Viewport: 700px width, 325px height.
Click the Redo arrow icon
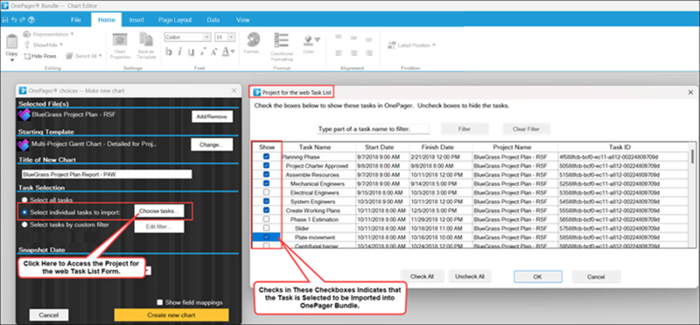coord(23,20)
